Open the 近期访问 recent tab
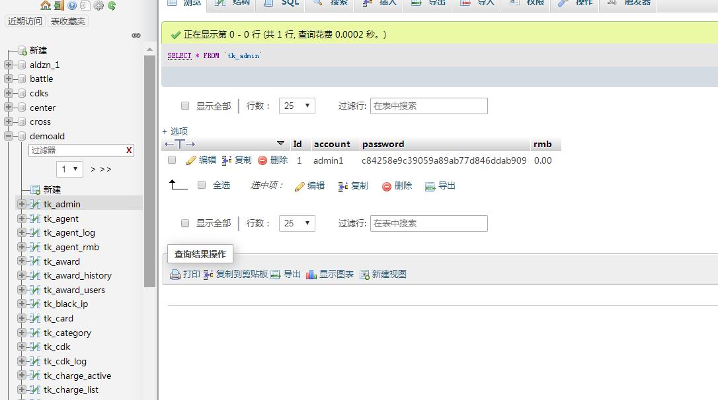Screen dimensions: 718x400 click(25, 21)
